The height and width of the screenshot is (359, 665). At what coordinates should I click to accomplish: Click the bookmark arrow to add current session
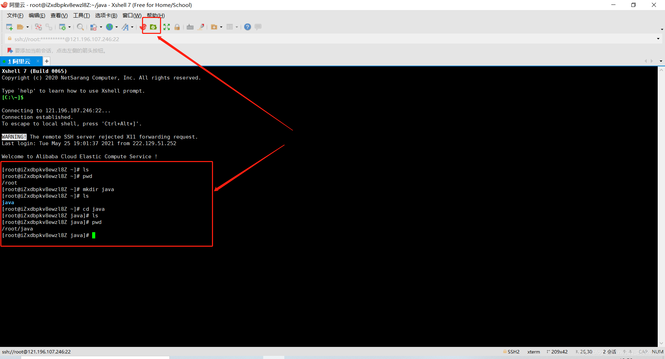point(10,50)
